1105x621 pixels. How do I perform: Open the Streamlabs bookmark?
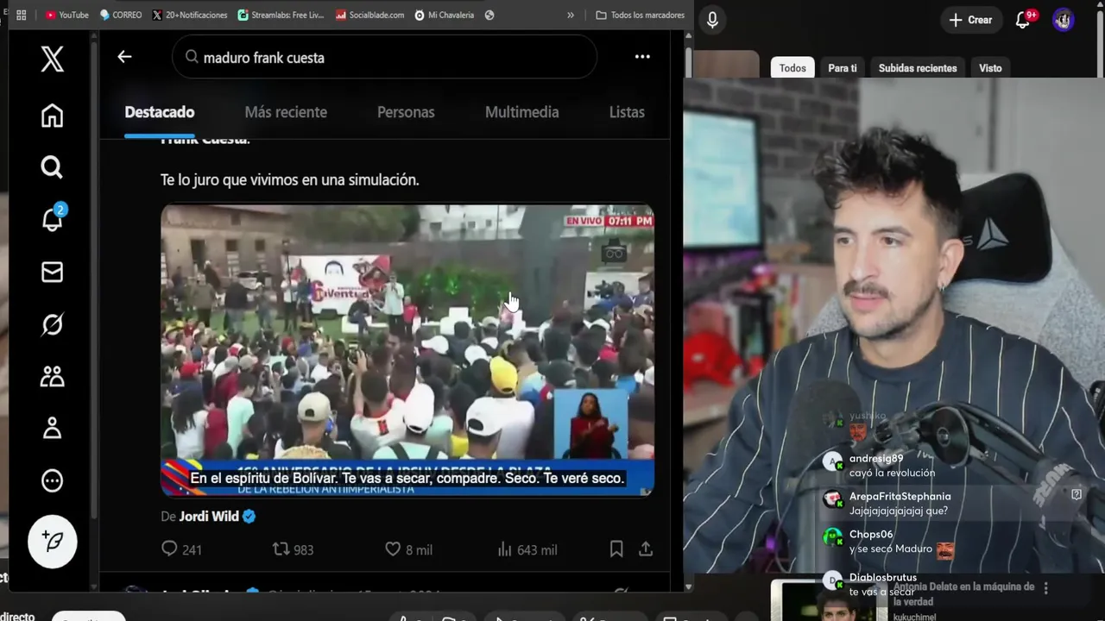281,15
